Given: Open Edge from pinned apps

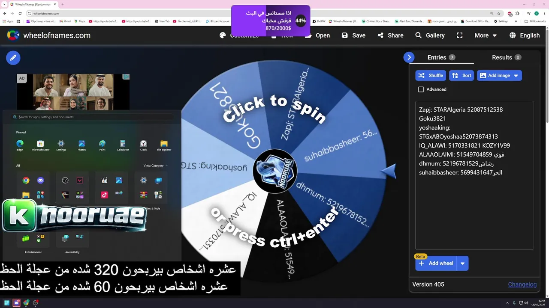Looking at the screenshot, I should (x=20, y=145).
